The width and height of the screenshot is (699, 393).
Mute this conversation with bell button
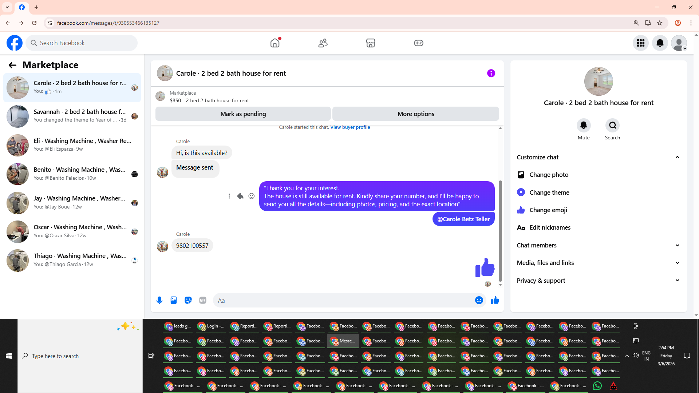click(x=583, y=126)
